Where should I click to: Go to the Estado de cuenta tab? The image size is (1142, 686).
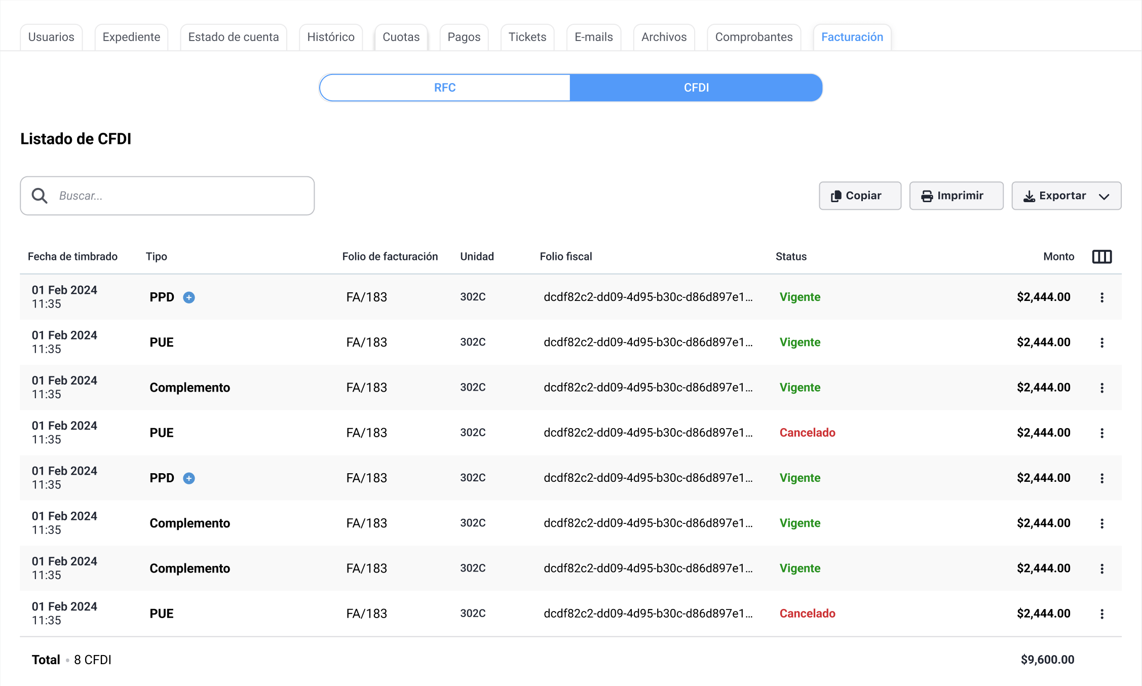tap(234, 37)
